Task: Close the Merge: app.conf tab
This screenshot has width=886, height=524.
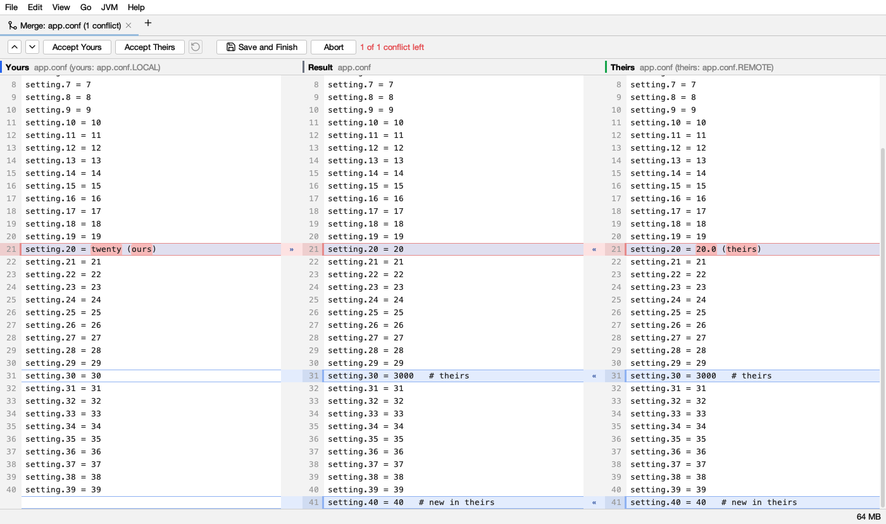Action: (128, 26)
